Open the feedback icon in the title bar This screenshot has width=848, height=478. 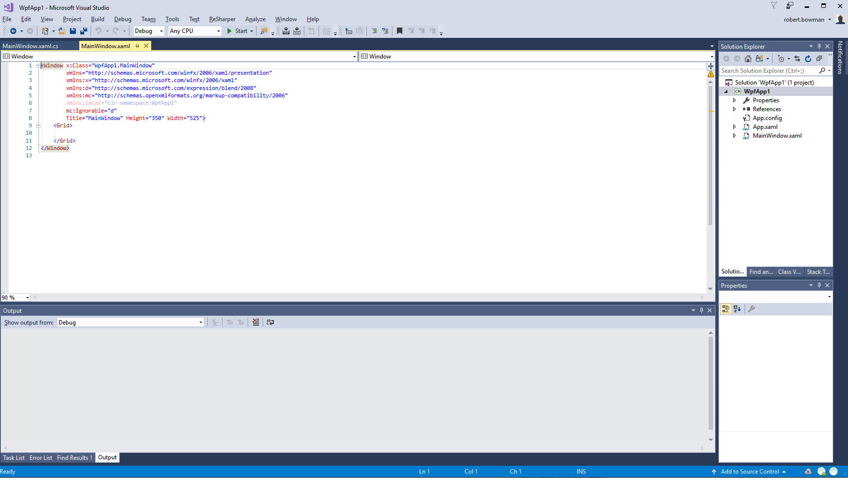[790, 6]
